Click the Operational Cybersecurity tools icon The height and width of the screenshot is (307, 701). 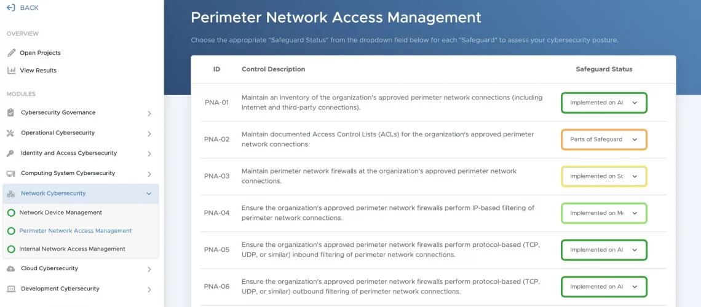click(x=10, y=133)
